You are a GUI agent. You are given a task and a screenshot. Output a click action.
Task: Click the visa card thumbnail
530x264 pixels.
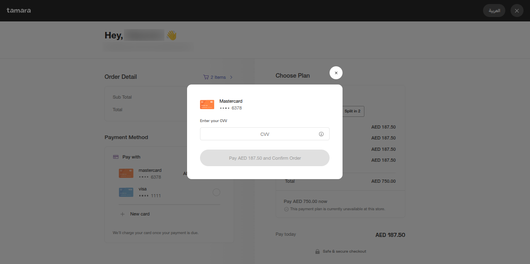126,192
